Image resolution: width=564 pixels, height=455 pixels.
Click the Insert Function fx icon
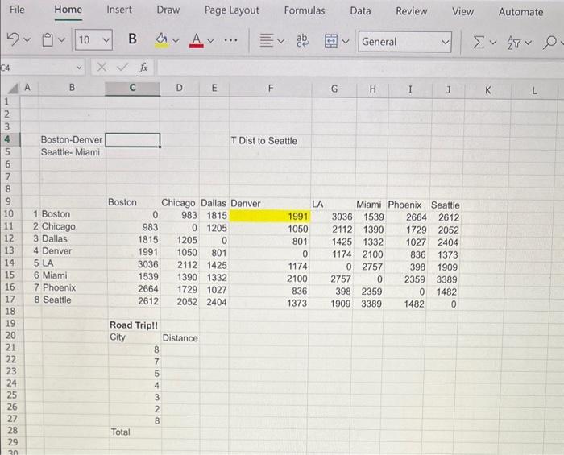(x=143, y=67)
